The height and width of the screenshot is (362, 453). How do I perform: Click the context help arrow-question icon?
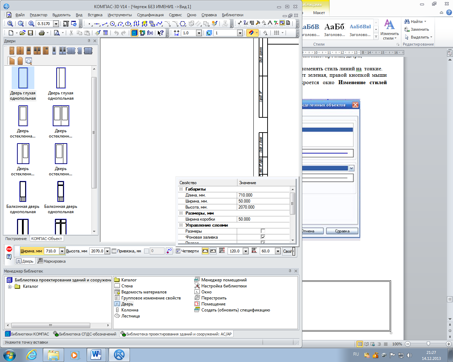(161, 33)
